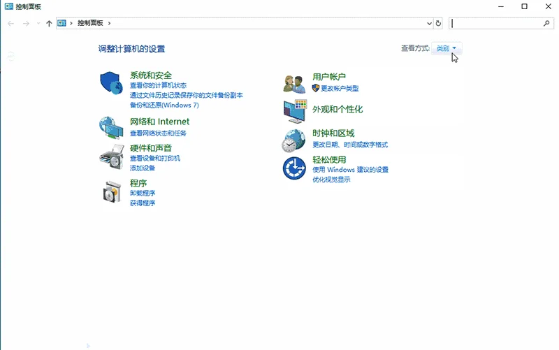Click the search magnifier icon
559x350 pixels.
pos(546,23)
